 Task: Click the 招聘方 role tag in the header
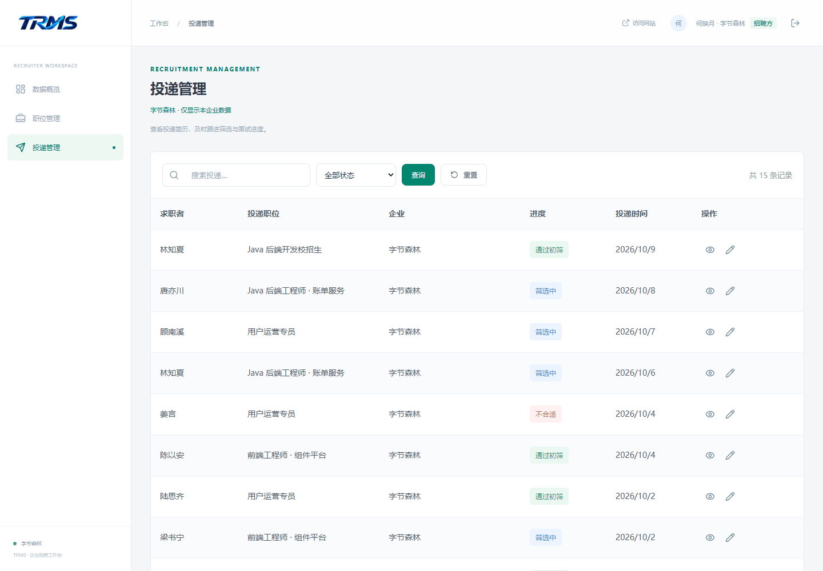[763, 23]
